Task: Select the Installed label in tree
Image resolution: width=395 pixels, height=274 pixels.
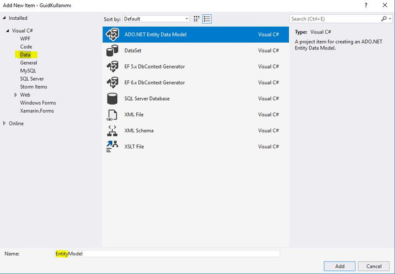Action: 18,18
